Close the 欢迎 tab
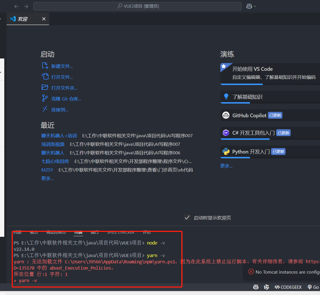 [44, 19]
